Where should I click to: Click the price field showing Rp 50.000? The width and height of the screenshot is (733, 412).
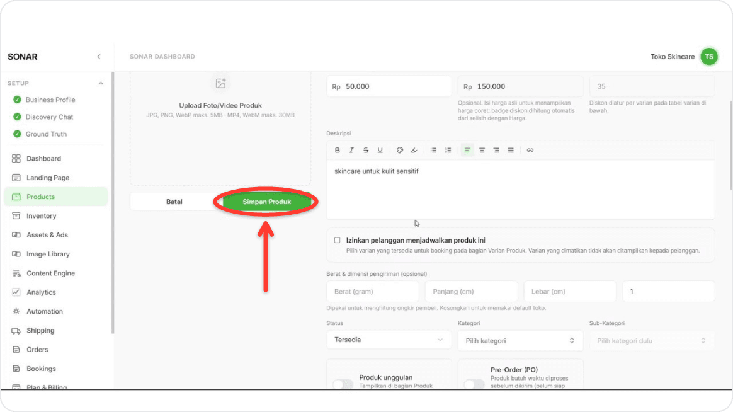pos(389,86)
